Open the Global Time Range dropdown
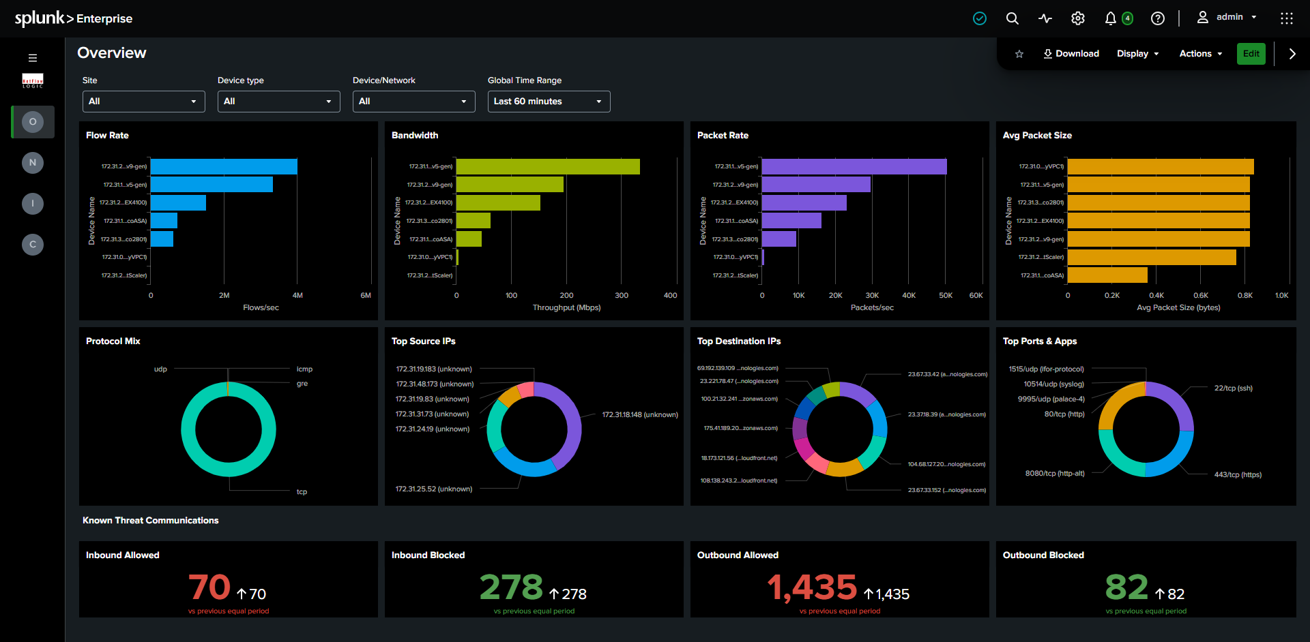Image resolution: width=1310 pixels, height=642 pixels. [549, 102]
